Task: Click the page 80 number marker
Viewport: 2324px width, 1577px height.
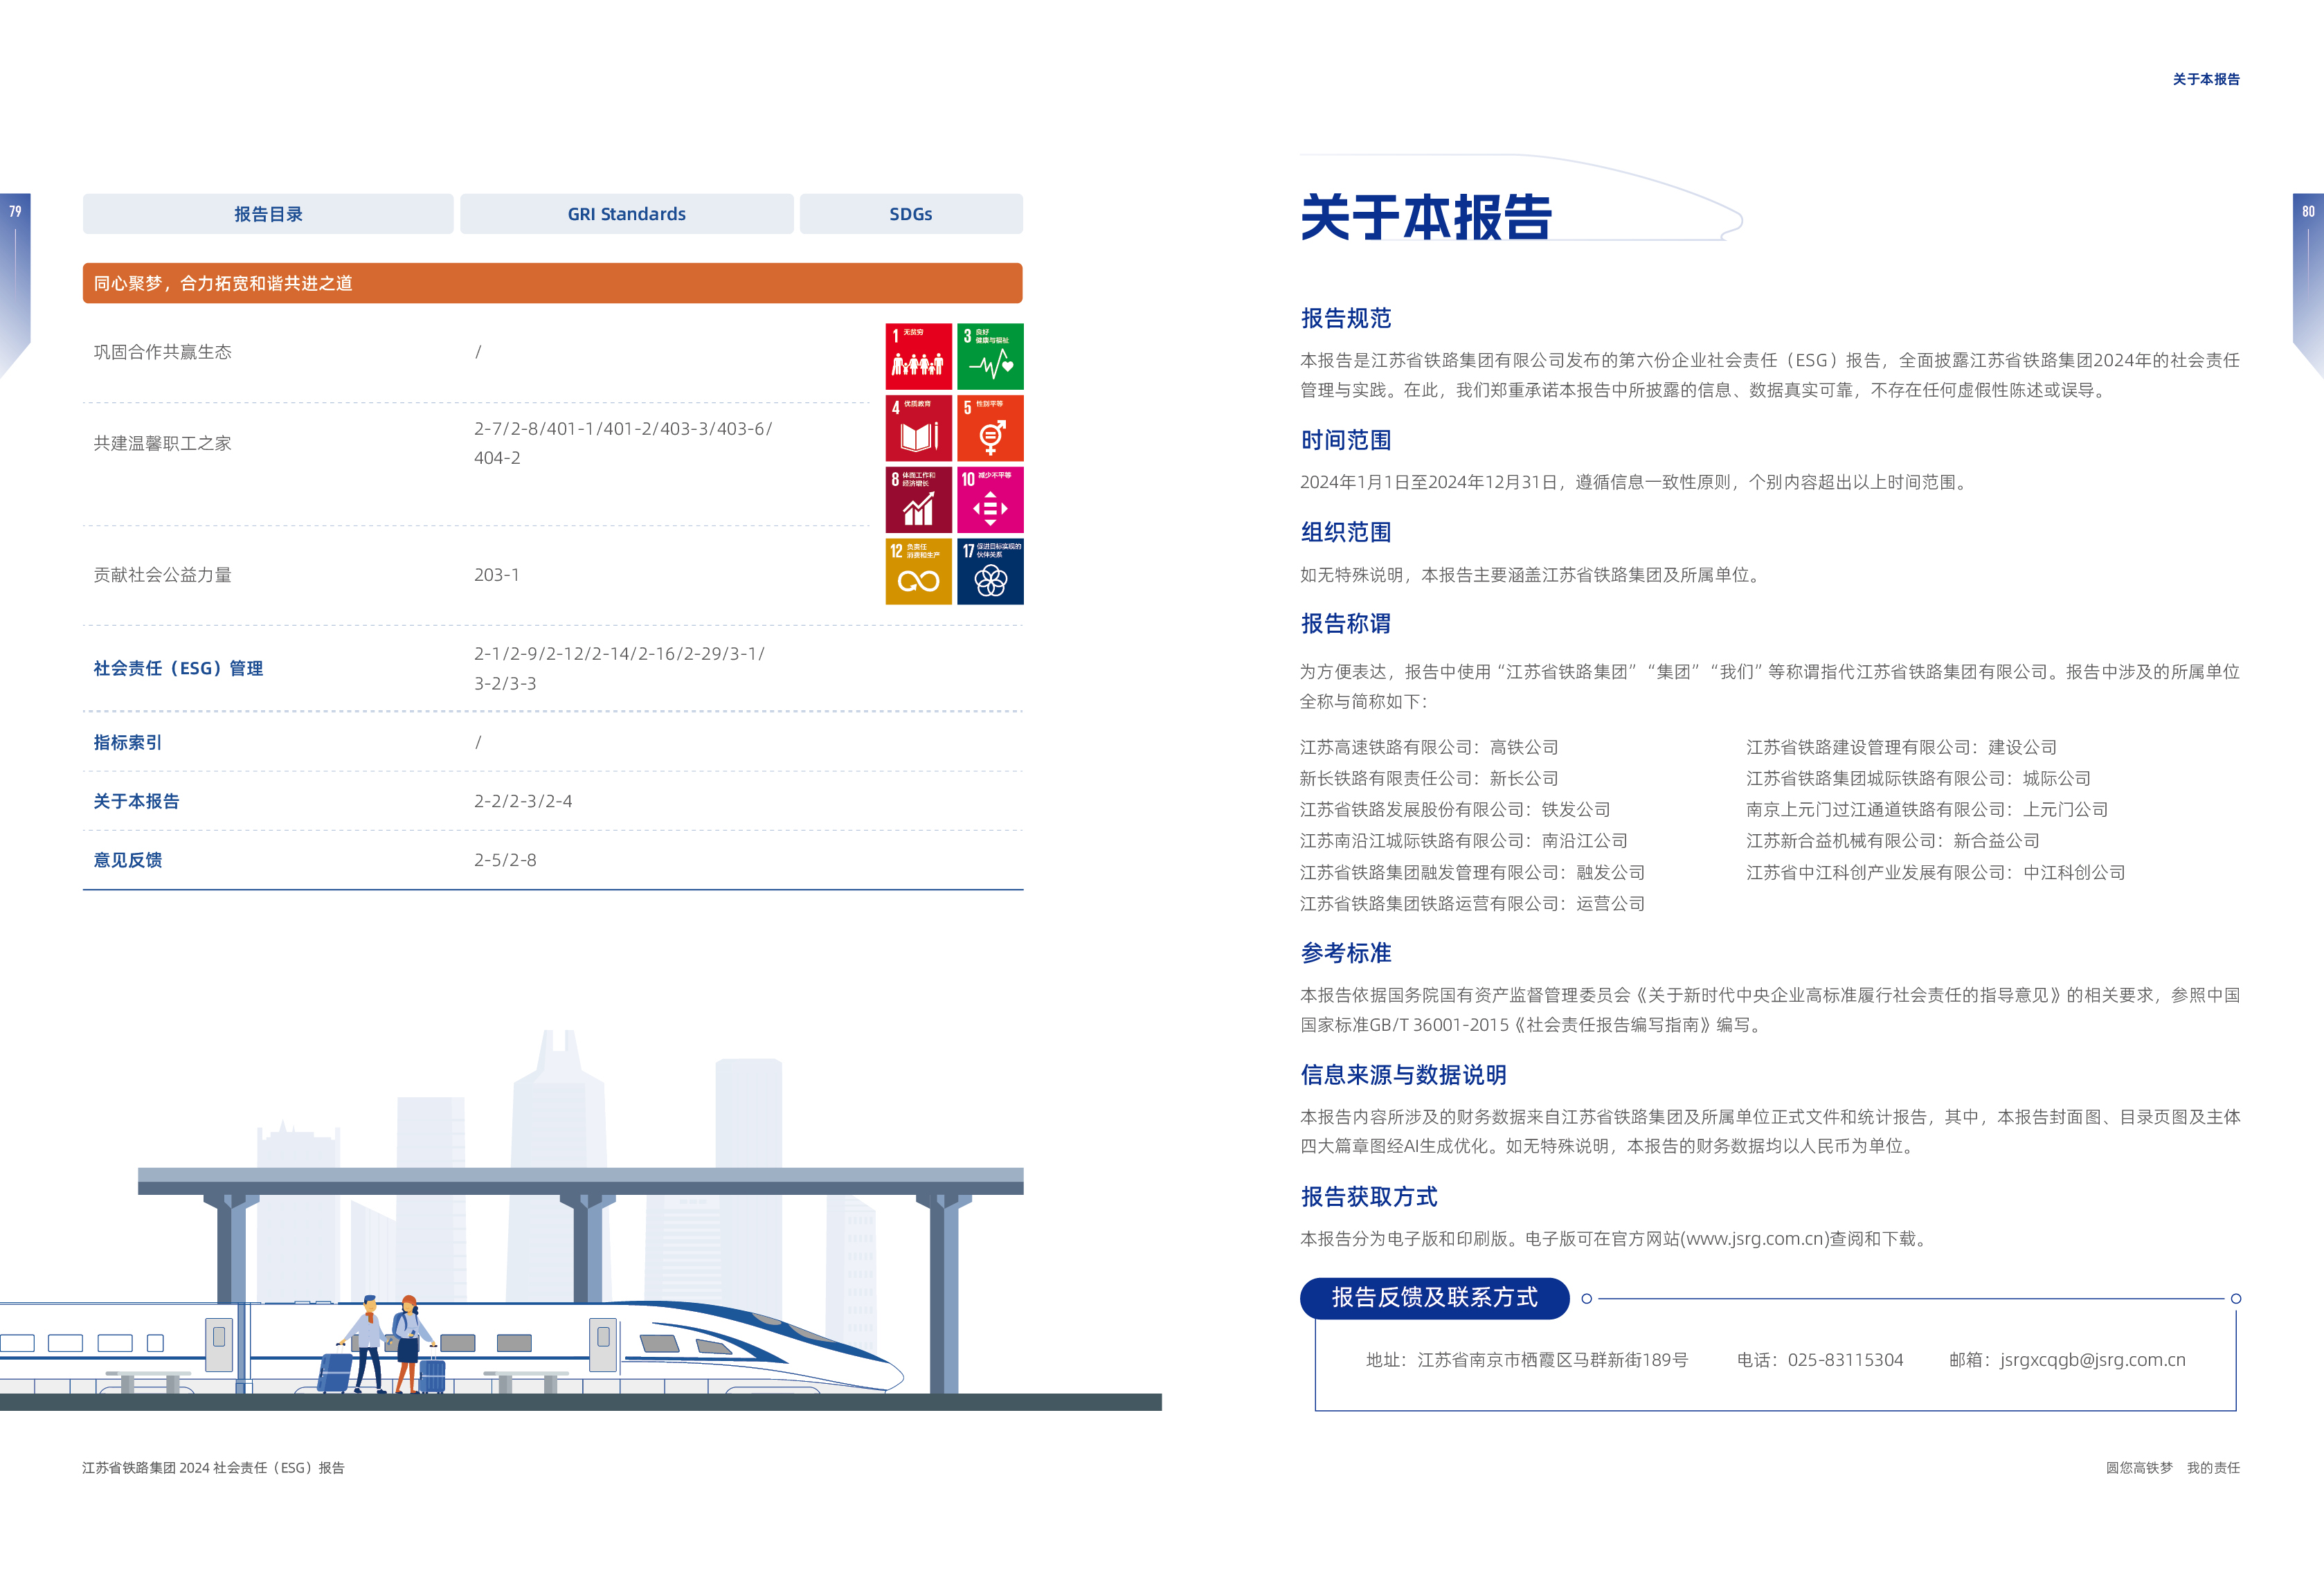Action: coord(2308,212)
